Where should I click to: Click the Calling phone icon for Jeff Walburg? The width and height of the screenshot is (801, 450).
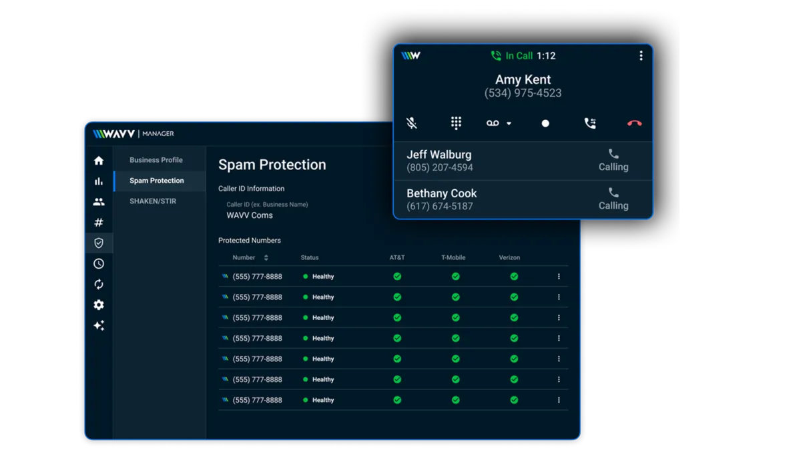(613, 154)
